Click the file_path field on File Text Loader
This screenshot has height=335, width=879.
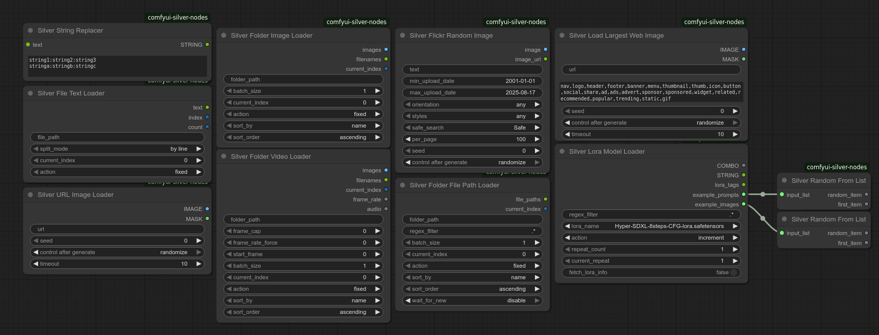(118, 138)
